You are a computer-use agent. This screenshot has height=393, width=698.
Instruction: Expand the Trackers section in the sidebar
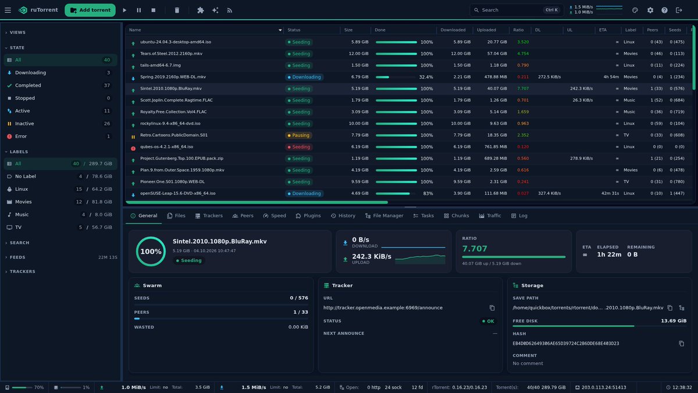[x=61, y=271]
